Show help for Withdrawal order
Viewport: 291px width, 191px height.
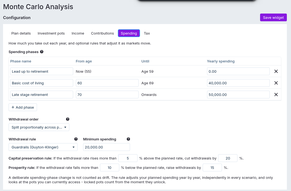[x=68, y=119]
